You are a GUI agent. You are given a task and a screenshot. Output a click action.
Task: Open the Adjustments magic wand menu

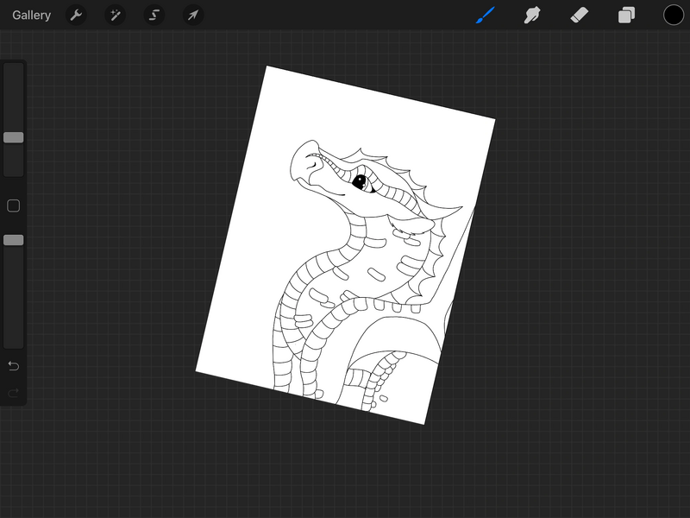pyautogui.click(x=115, y=15)
